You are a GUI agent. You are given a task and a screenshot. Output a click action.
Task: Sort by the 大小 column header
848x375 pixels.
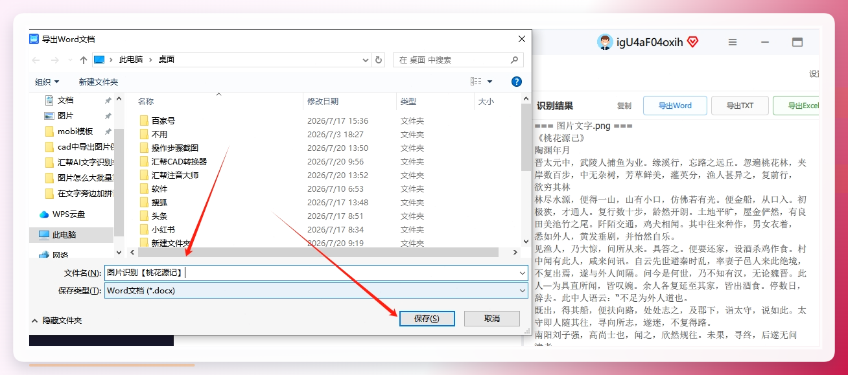coord(486,102)
